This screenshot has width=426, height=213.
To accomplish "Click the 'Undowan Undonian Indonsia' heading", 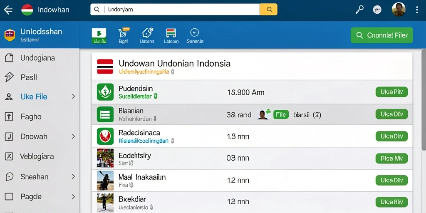I will 174,64.
